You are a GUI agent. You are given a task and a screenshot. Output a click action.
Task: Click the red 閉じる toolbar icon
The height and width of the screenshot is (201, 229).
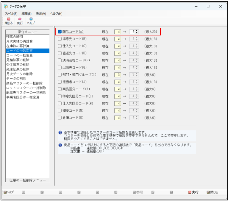click(9, 19)
